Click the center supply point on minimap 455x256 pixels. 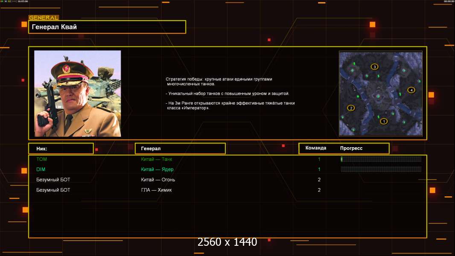[379, 96]
